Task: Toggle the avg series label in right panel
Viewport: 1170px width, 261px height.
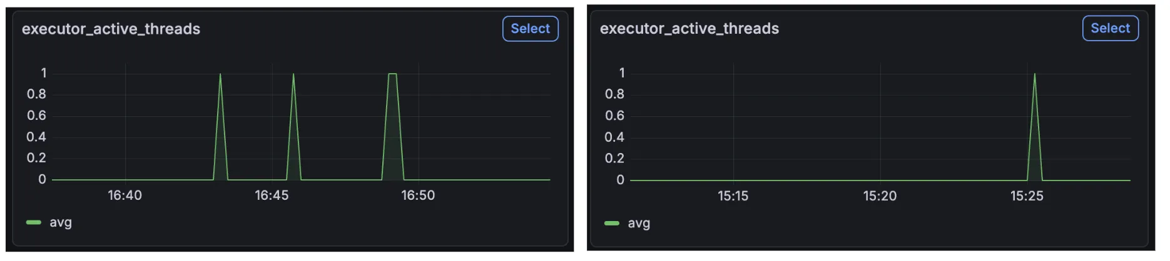Action: point(639,223)
